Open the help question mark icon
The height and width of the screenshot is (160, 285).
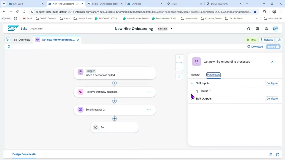[x=266, y=29]
